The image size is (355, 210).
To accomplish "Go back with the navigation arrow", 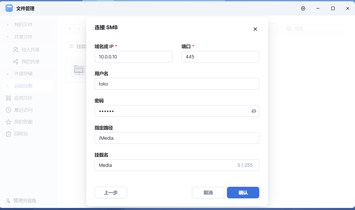I will click(x=69, y=29).
